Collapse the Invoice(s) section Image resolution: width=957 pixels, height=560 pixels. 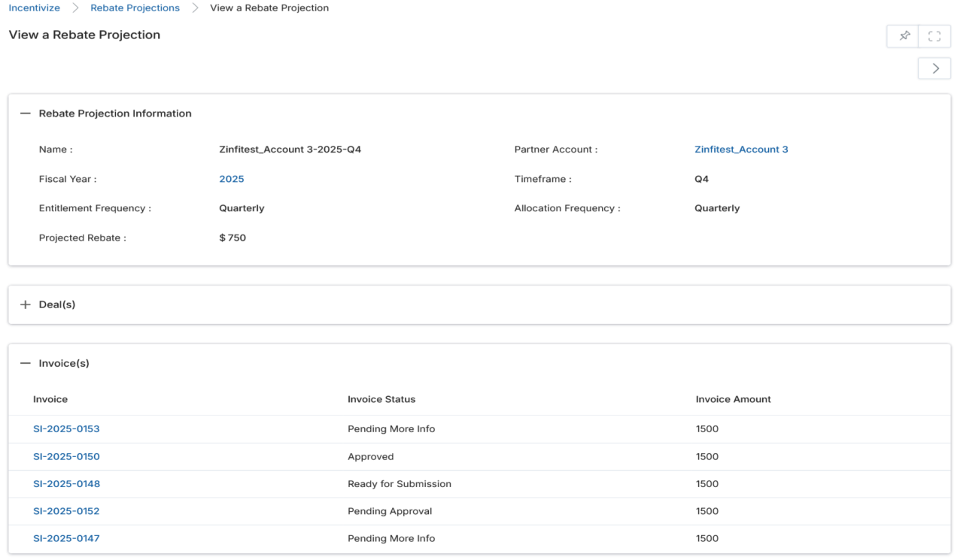[x=26, y=363]
